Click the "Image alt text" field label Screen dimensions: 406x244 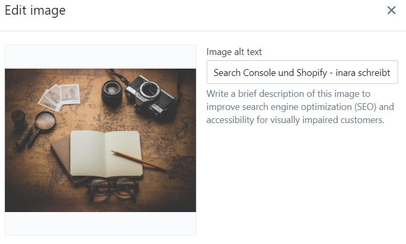point(234,52)
